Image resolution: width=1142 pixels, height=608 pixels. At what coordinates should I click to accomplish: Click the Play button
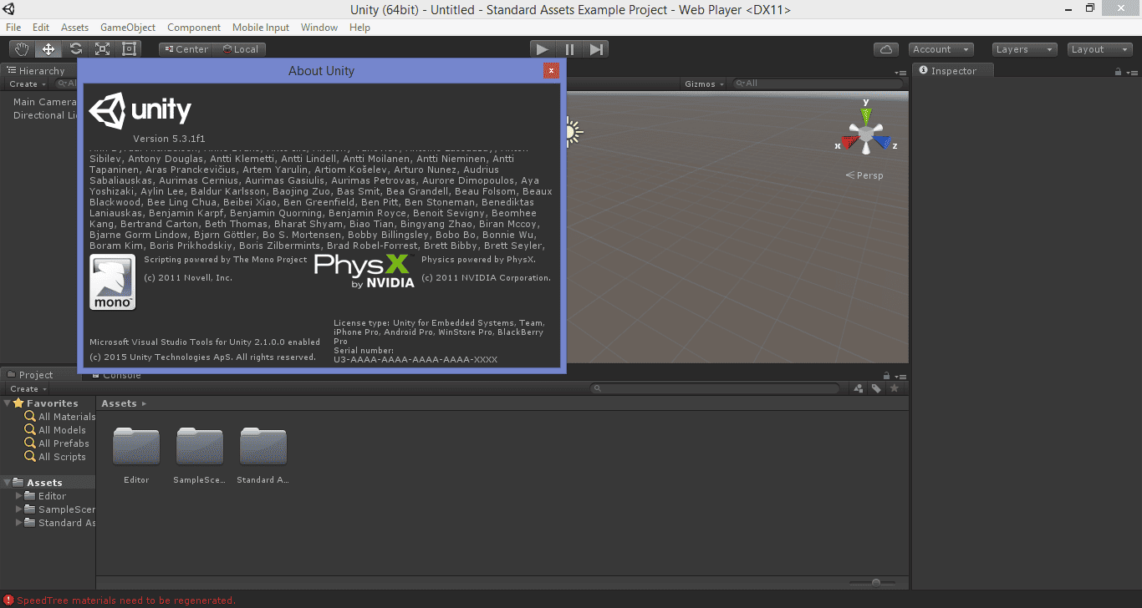[x=543, y=49]
